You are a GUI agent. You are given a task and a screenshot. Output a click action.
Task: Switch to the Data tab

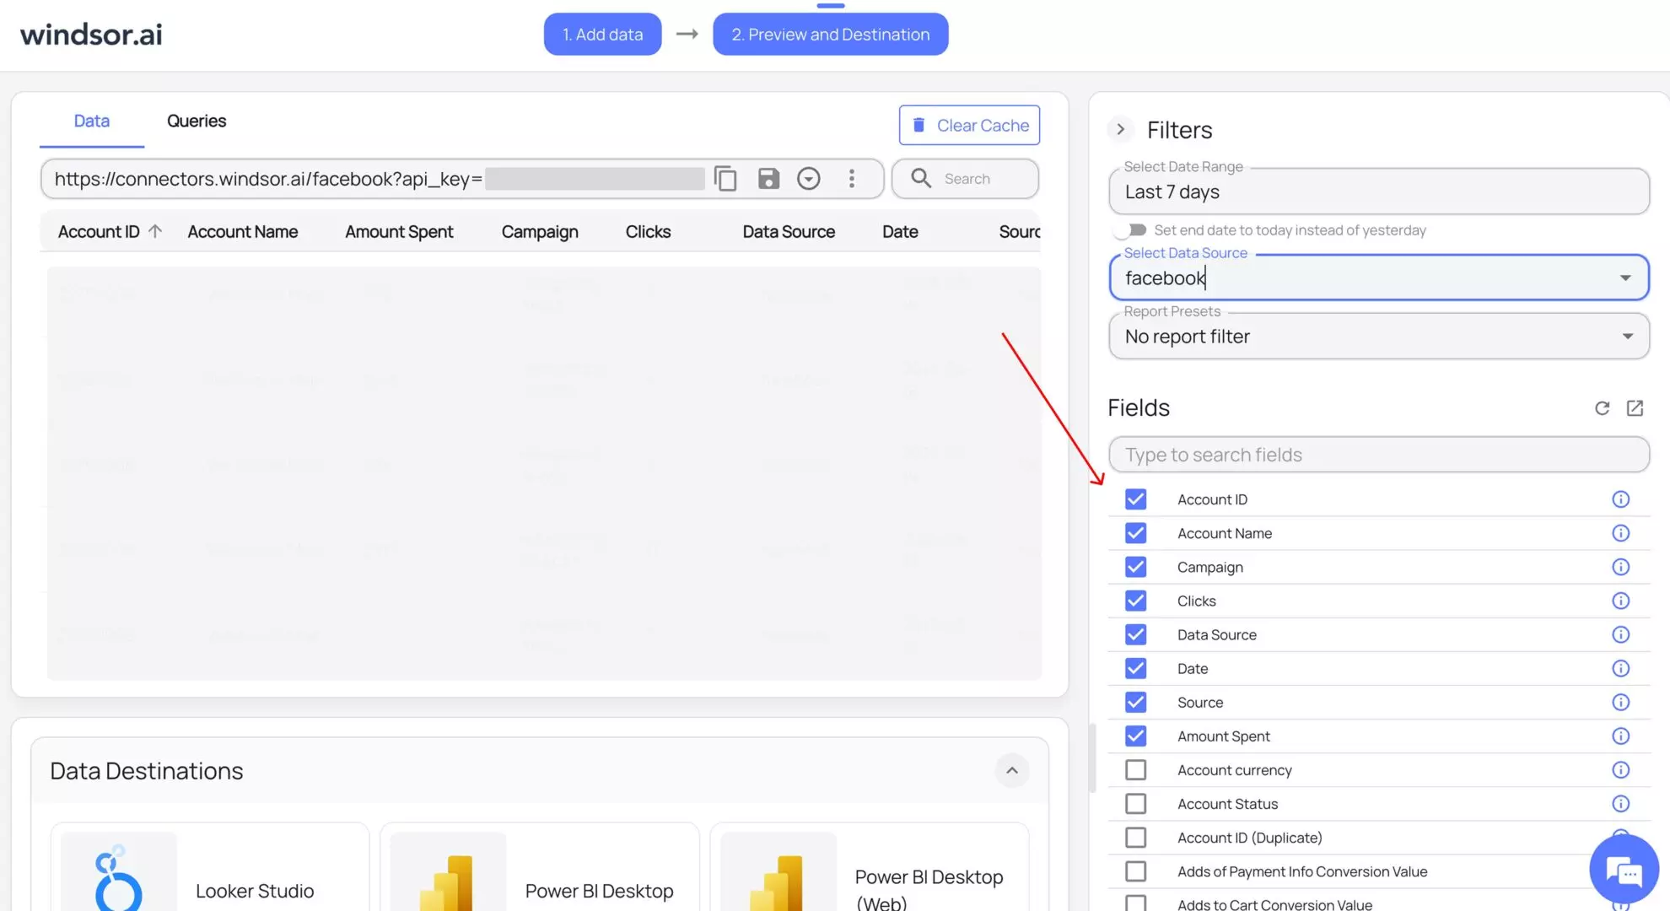[x=92, y=121]
